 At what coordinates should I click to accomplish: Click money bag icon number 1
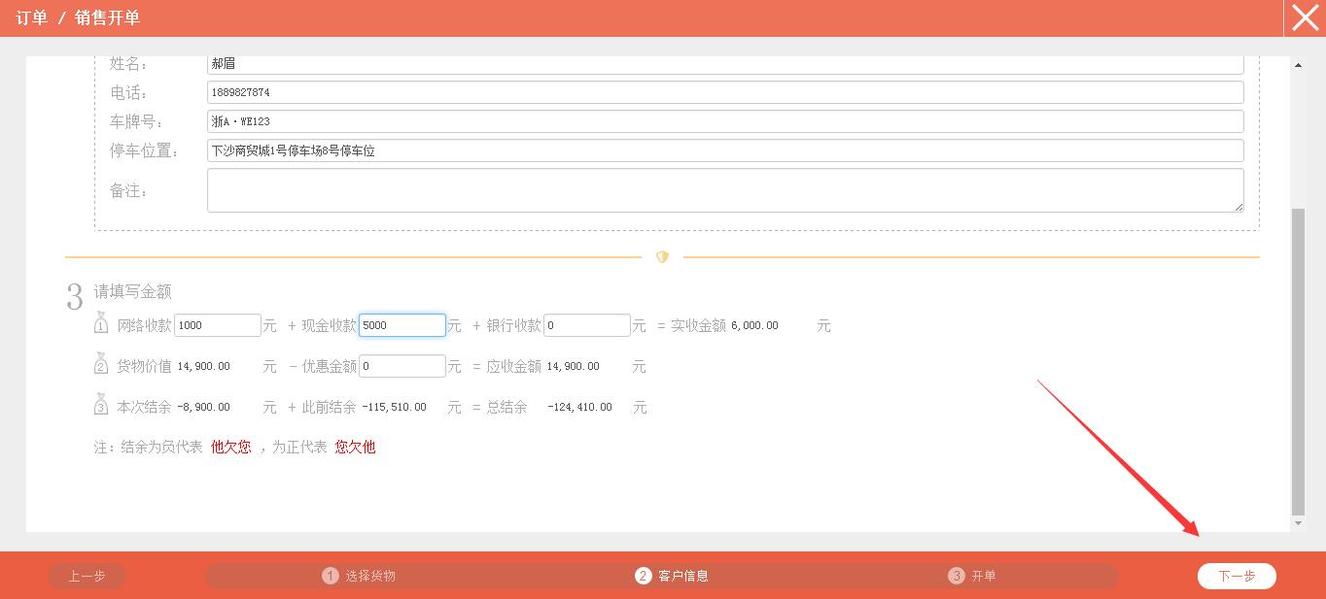pos(101,324)
